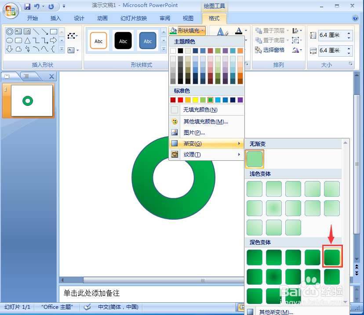The image size is (364, 315).
Task: Expand the shapes gallery more arrow
Action: [62, 49]
